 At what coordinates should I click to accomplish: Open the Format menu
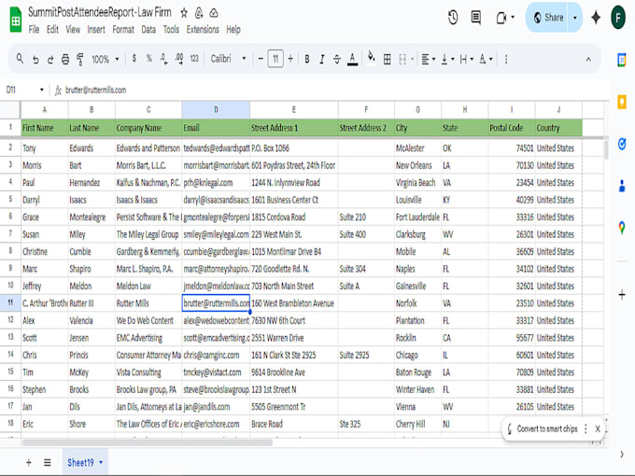click(123, 30)
